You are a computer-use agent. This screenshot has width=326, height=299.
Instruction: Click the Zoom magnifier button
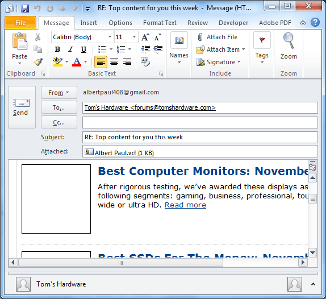click(289, 46)
